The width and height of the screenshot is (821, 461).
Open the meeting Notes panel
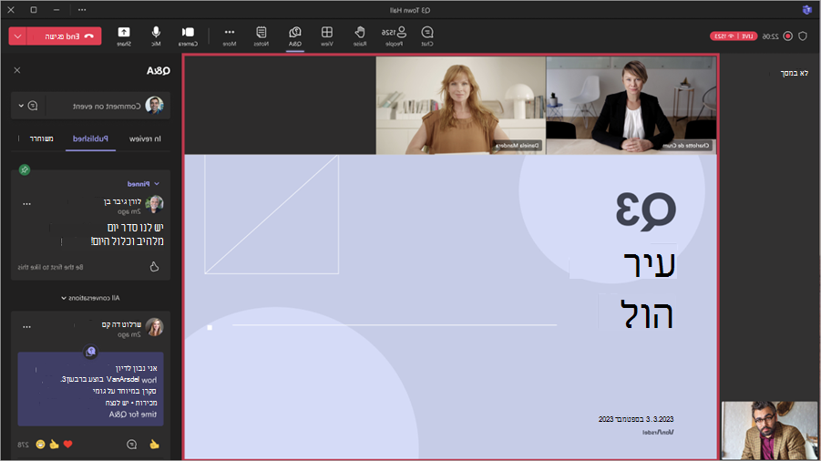pyautogui.click(x=262, y=36)
